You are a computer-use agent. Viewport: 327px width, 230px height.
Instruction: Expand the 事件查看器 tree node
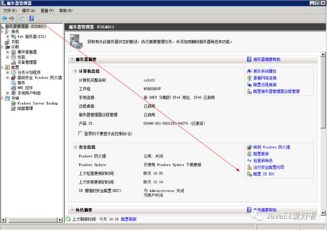[x=8, y=52]
